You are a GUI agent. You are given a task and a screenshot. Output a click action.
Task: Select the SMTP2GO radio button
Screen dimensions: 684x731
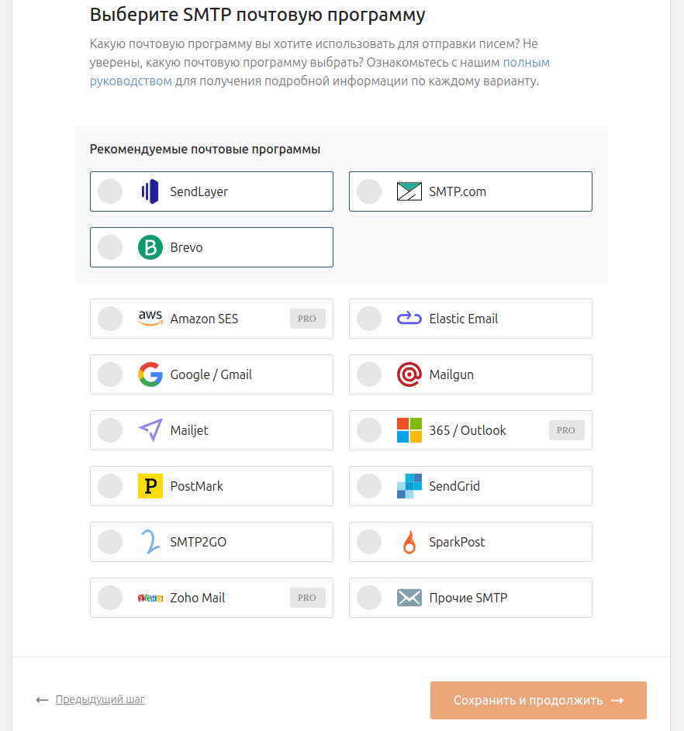tap(110, 542)
